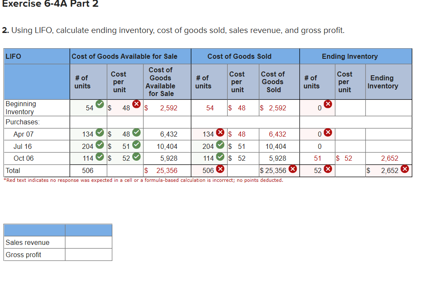Click red X beside Beginning Inventory ending units 0
Screen dimensions: 444x288
pyautogui.click(x=328, y=104)
